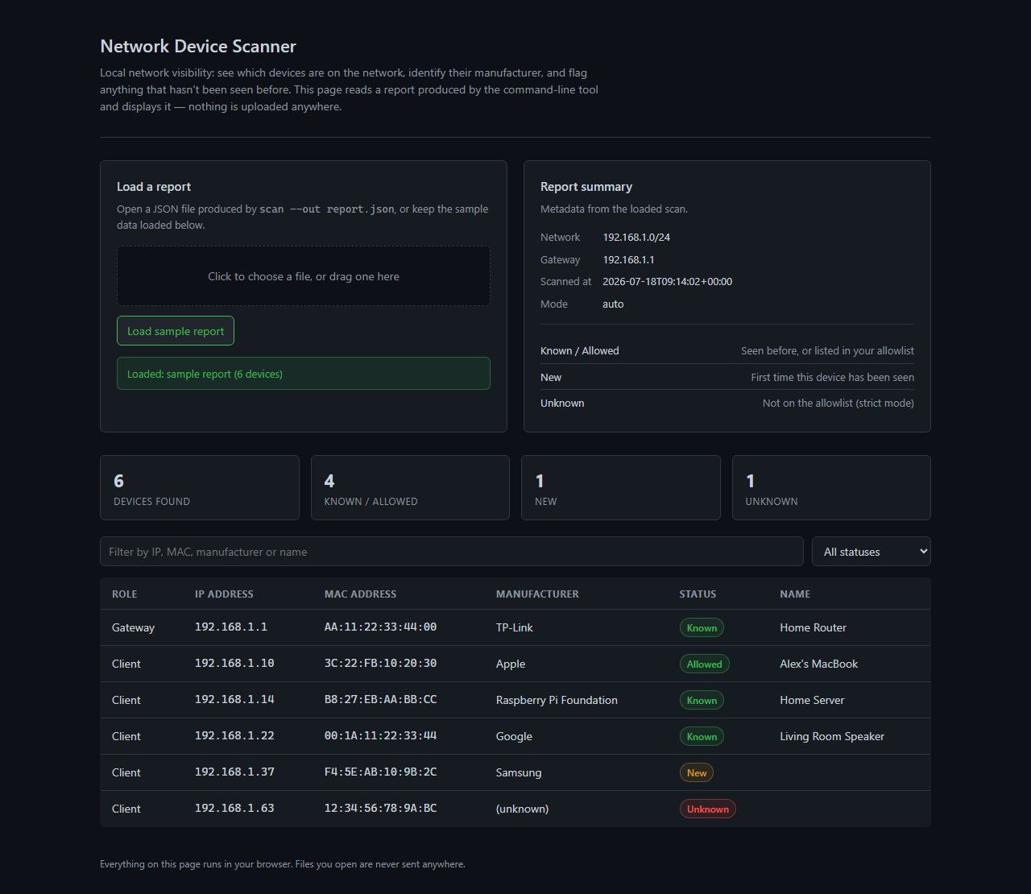Select IP address 192.168.1.37

click(x=234, y=772)
